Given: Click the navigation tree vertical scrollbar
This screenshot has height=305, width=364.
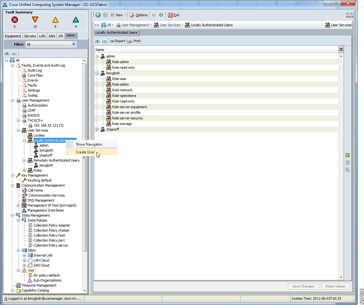Looking at the screenshot, I should (85, 157).
